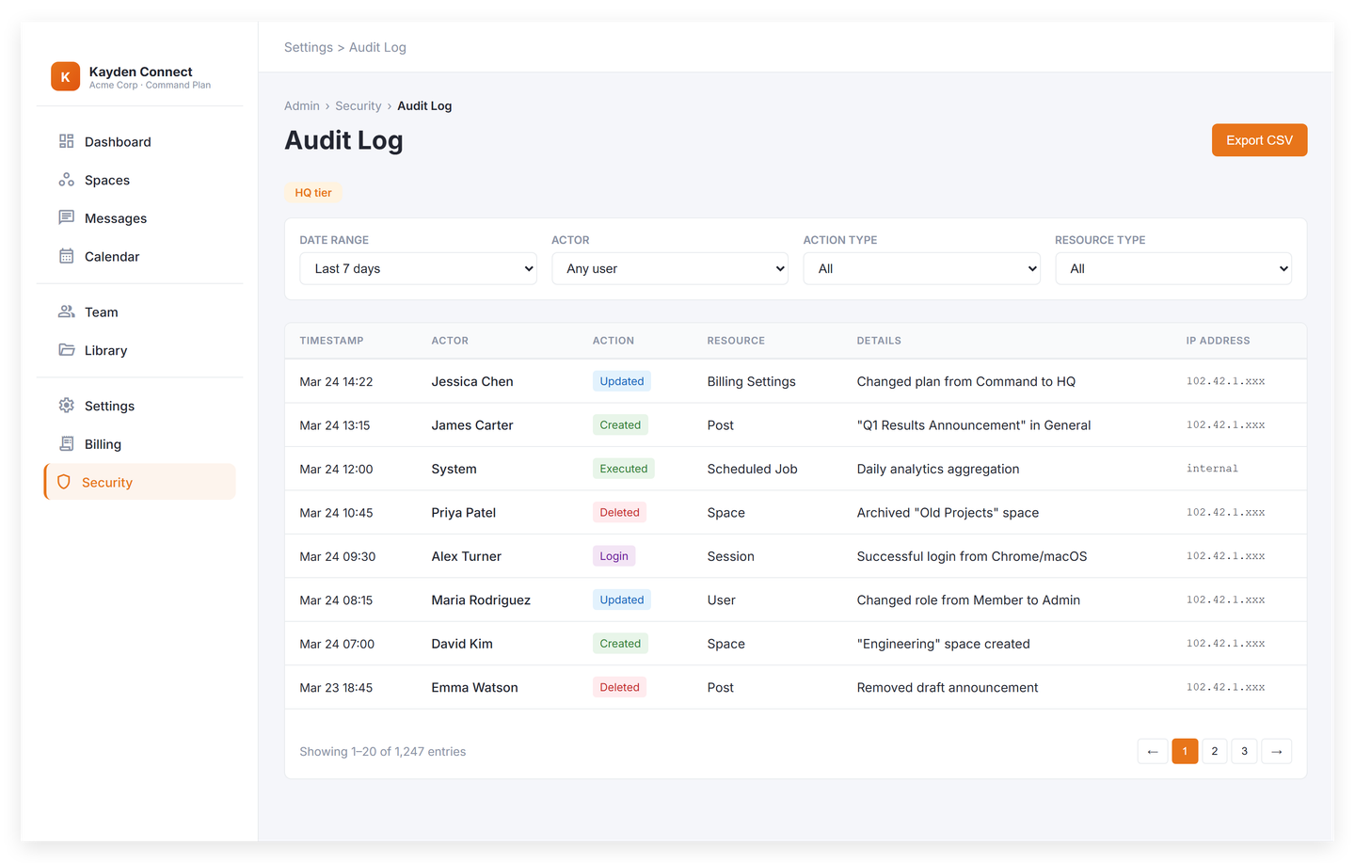This screenshot has width=1355, height=863.
Task: Click "Daily analytics aggregation" detail
Action: [x=937, y=469]
